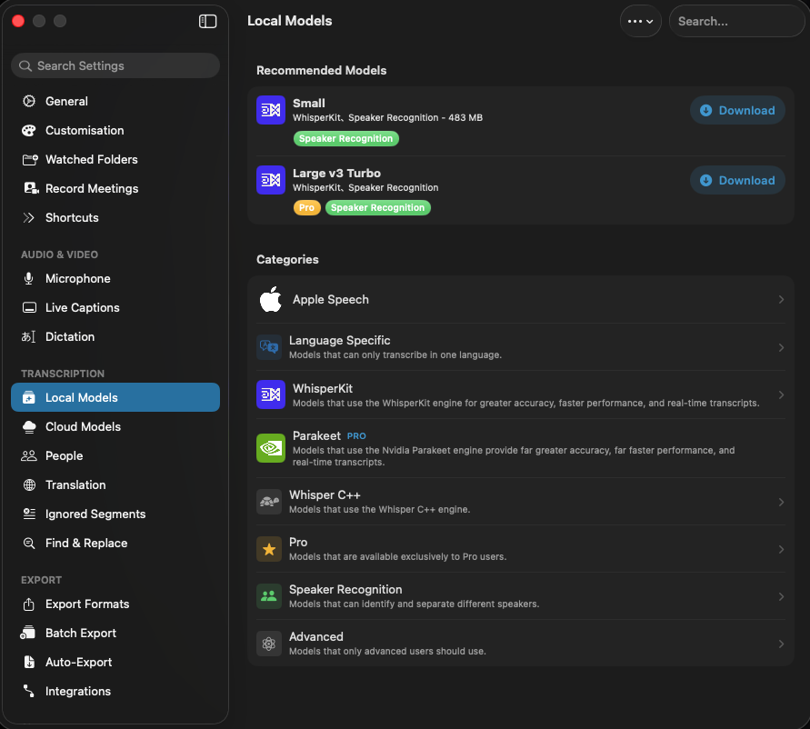Click the Local Models window title

[x=289, y=21]
